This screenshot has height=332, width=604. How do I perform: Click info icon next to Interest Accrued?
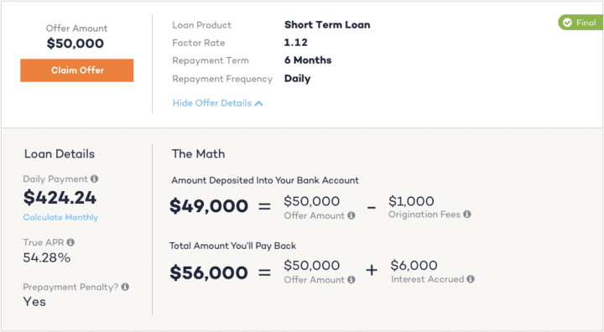[471, 279]
